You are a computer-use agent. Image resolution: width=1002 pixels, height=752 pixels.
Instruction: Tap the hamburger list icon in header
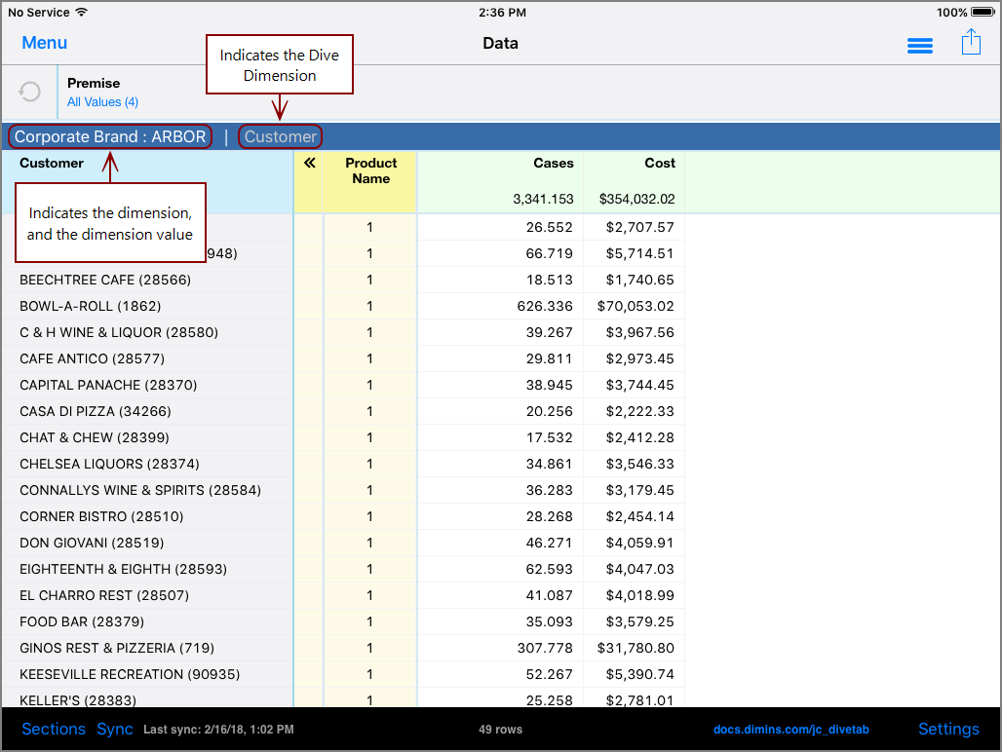click(919, 45)
